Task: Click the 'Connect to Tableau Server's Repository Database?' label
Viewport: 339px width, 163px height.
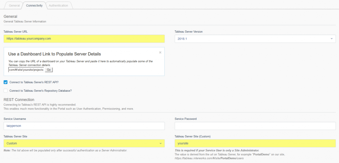Action: pyautogui.click(x=41, y=90)
